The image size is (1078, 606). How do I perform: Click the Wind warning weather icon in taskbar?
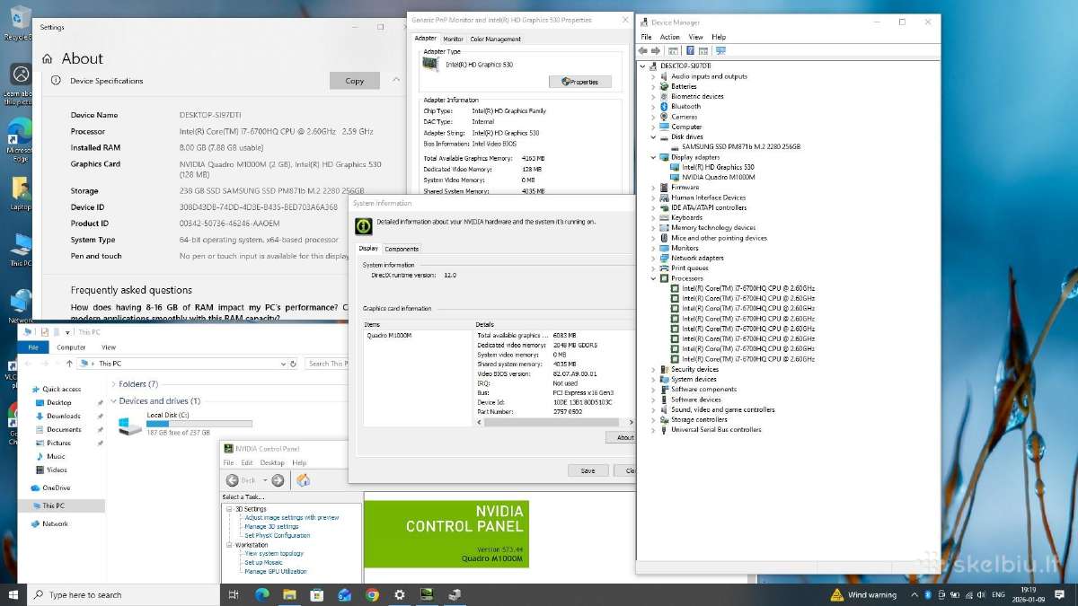coord(837,594)
